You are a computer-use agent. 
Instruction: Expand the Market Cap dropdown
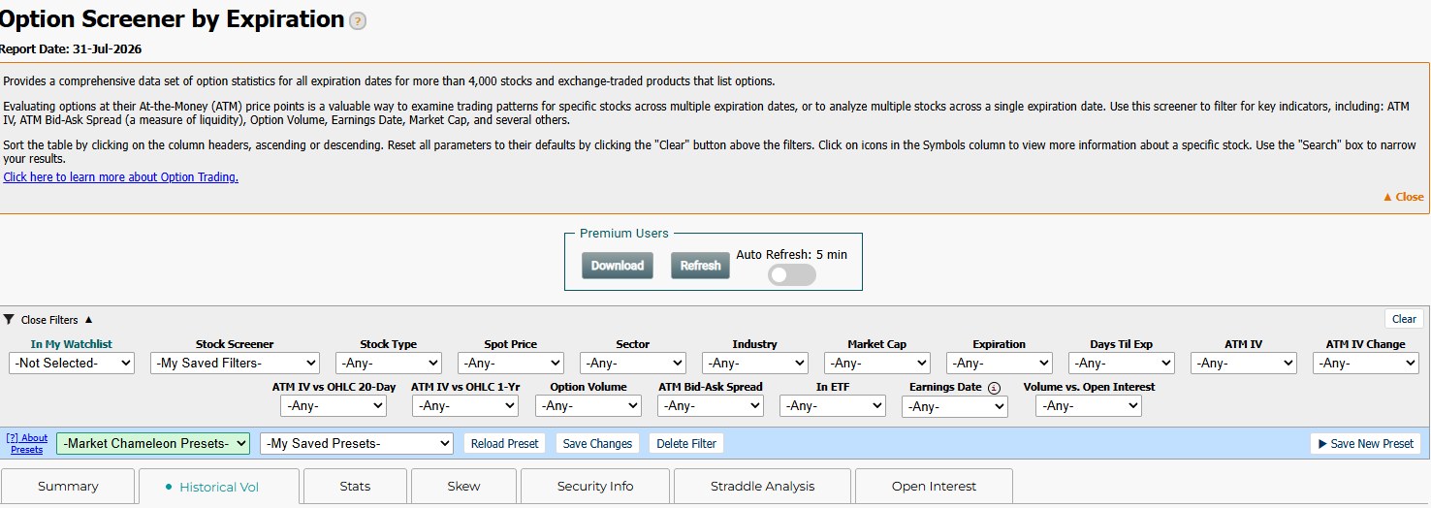[x=877, y=363]
